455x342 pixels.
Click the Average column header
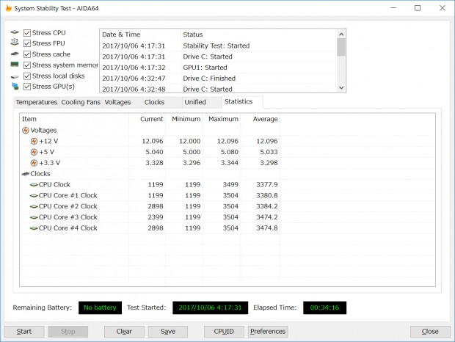point(260,119)
